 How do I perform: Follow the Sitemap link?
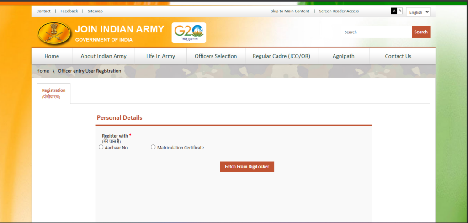point(95,11)
